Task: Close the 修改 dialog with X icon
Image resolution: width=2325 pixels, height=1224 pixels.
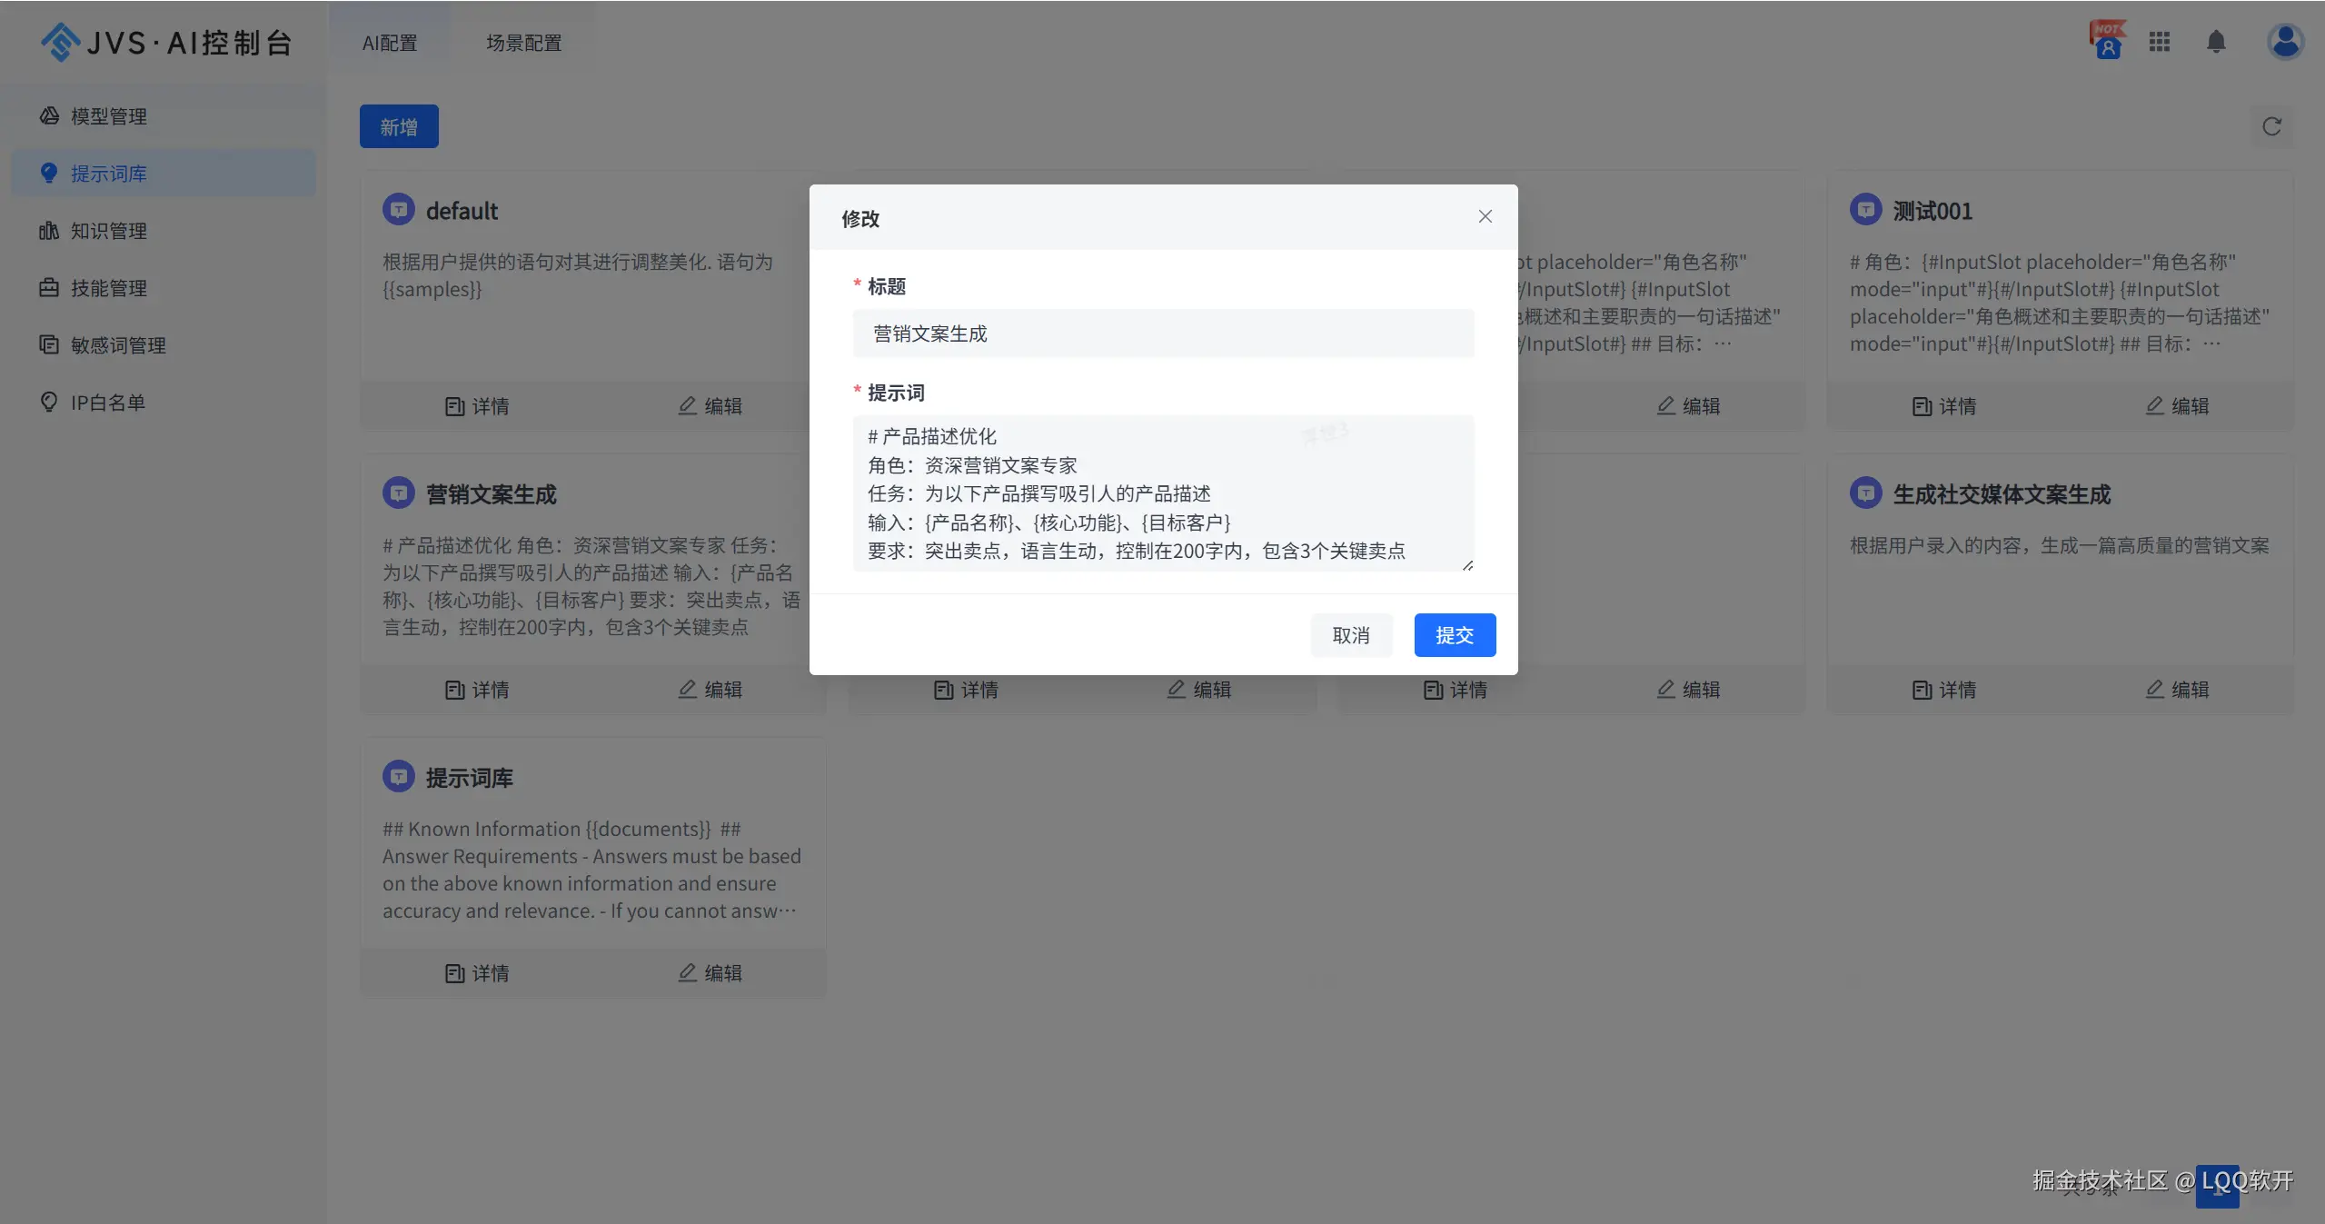Action: click(x=1485, y=216)
